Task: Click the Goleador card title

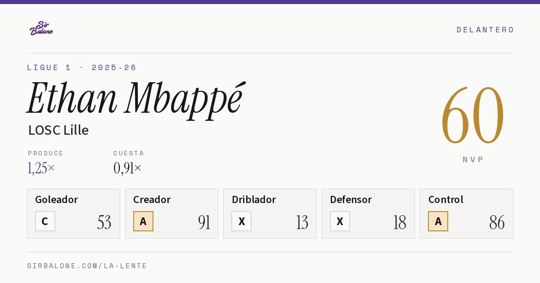Action: (57, 199)
